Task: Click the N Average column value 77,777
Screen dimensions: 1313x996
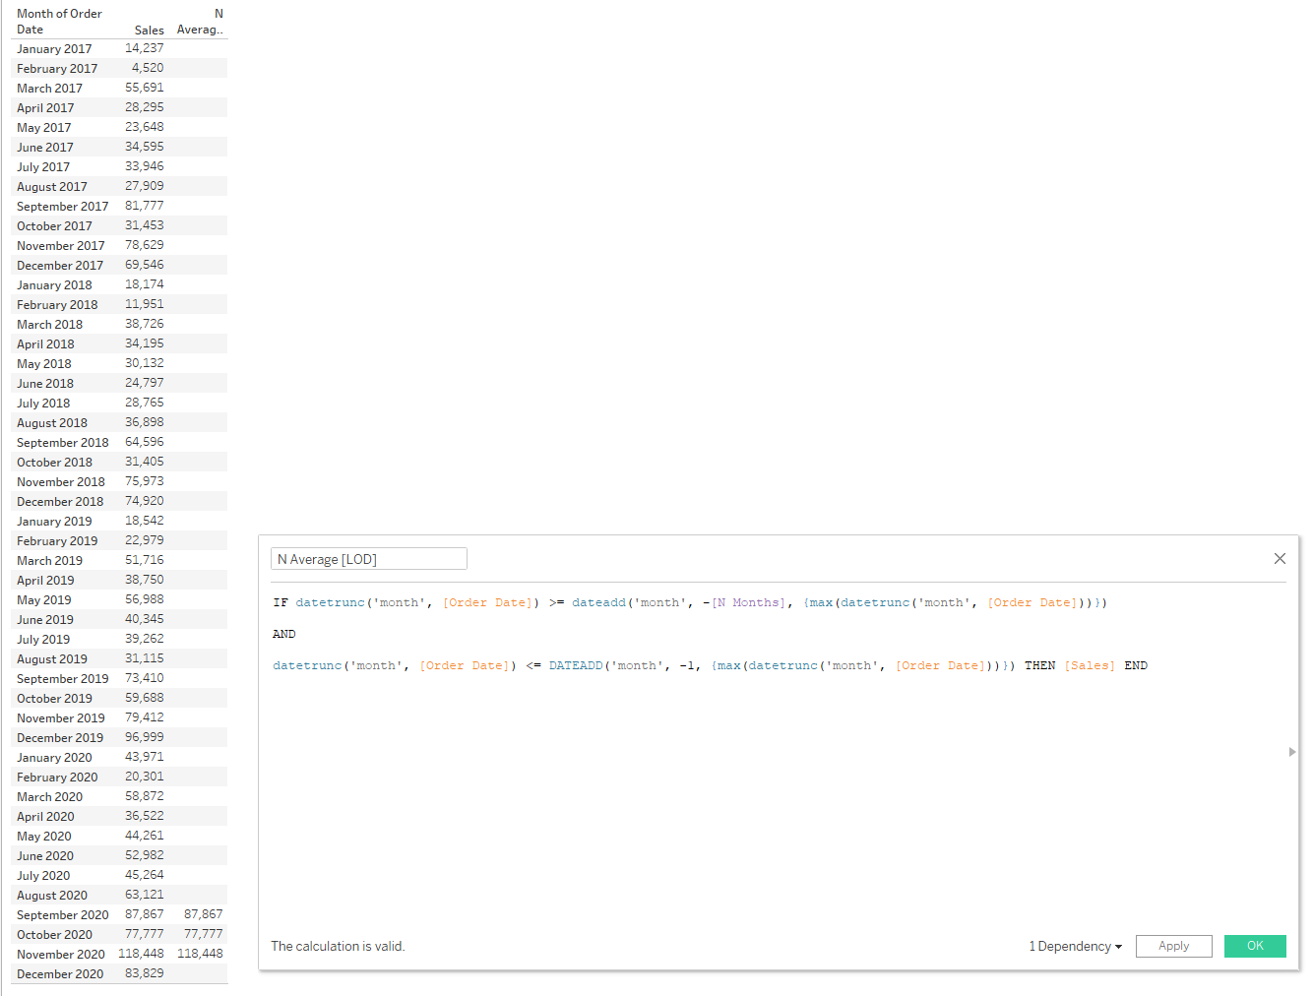Action: (204, 934)
